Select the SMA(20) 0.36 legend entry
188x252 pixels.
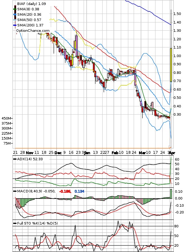click(x=29, y=14)
